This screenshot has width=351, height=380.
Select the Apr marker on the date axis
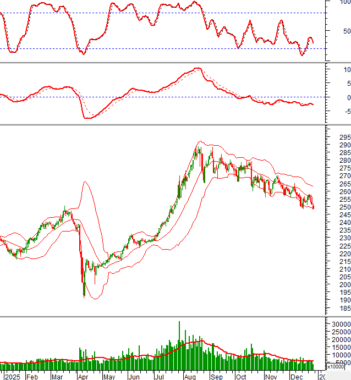(x=83, y=377)
